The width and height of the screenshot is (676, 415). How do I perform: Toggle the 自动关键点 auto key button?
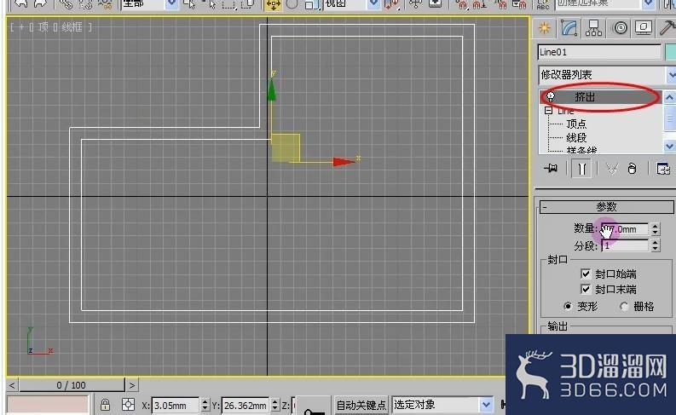tap(361, 405)
